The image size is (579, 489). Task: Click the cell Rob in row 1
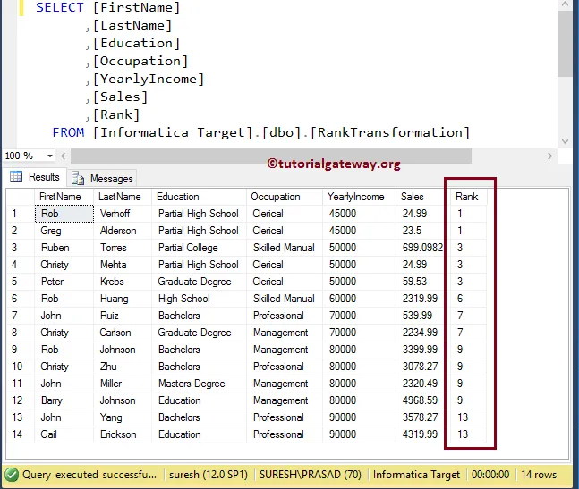64,214
